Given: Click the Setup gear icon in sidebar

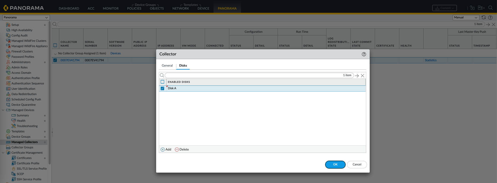Looking at the screenshot, I should click(8, 25).
